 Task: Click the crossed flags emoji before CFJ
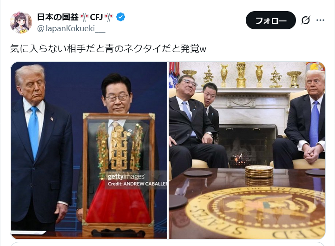point(84,17)
